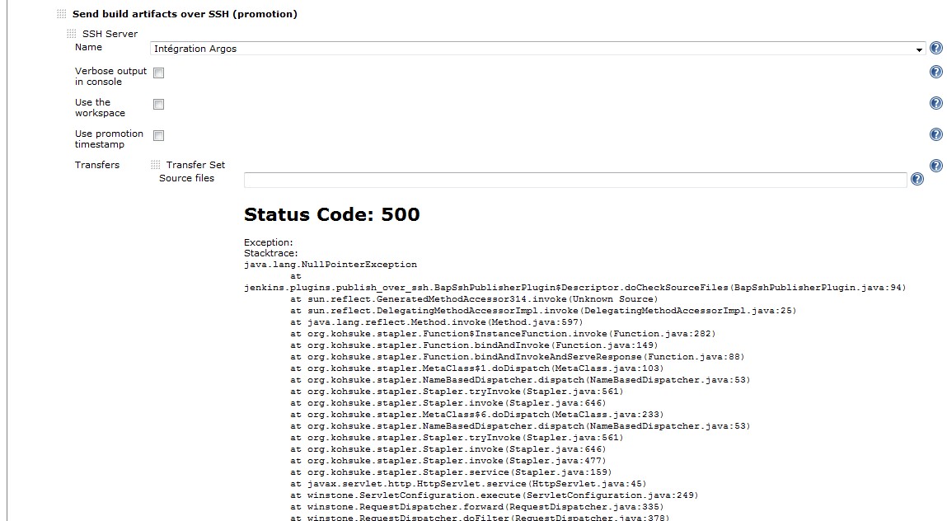Viewport: 947px width, 521px height.
Task: Open help for Verbose output in console
Action: coord(935,72)
